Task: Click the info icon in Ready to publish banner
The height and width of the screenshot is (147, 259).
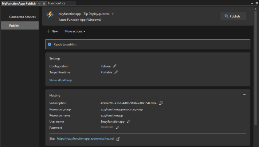Action: 50,44
